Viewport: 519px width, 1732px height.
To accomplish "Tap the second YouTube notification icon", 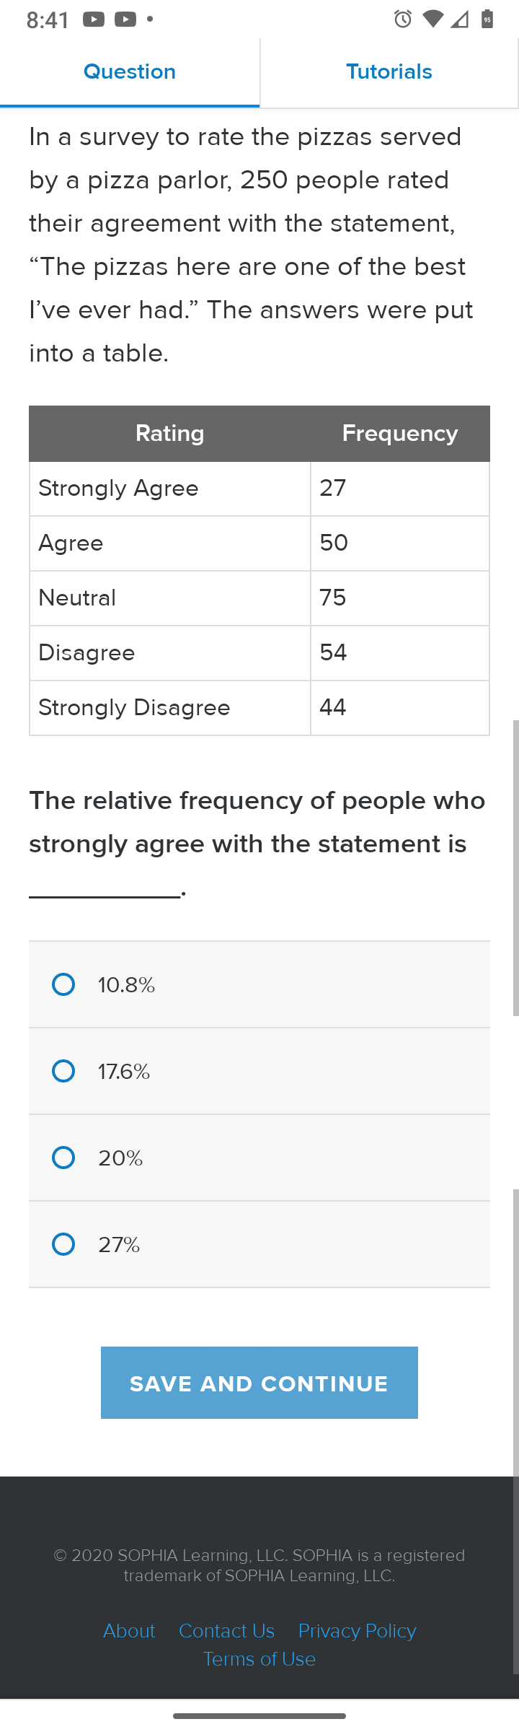I will 125,19.
